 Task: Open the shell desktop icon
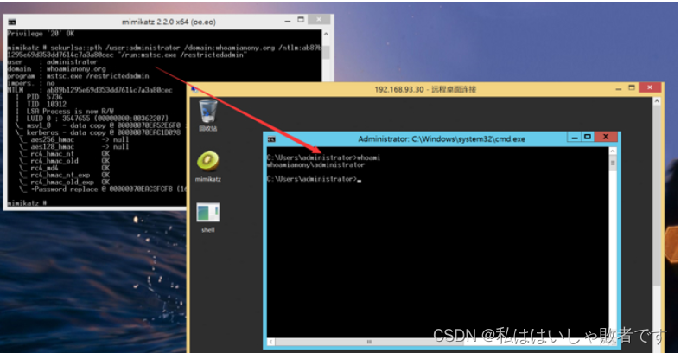[x=207, y=217]
